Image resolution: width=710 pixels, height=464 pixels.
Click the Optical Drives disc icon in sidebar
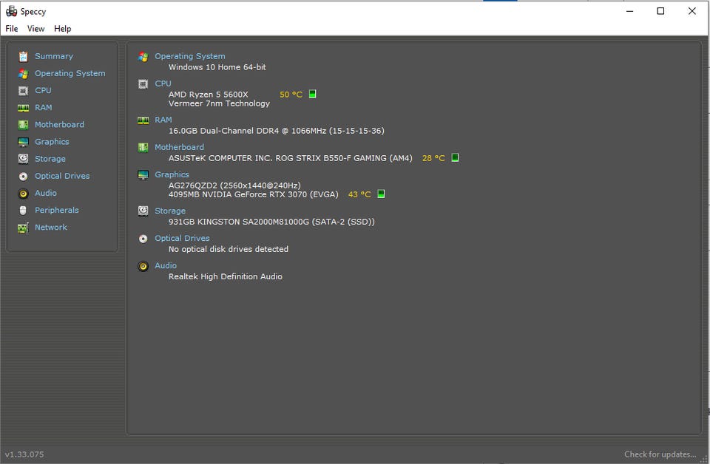tap(23, 176)
